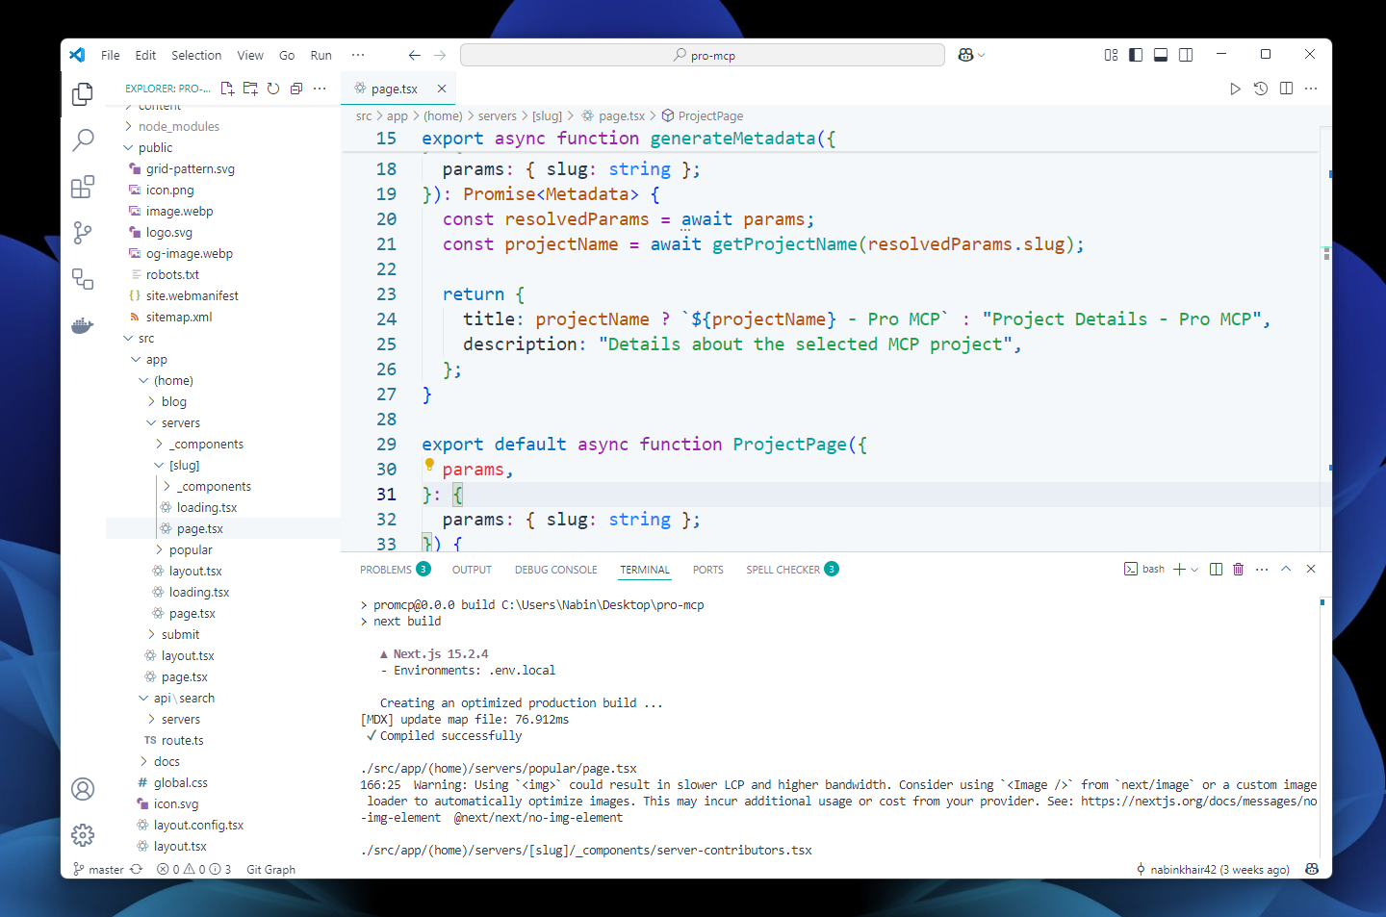Click the New File icon in Explorer
Image resolution: width=1386 pixels, height=917 pixels.
pos(227,89)
